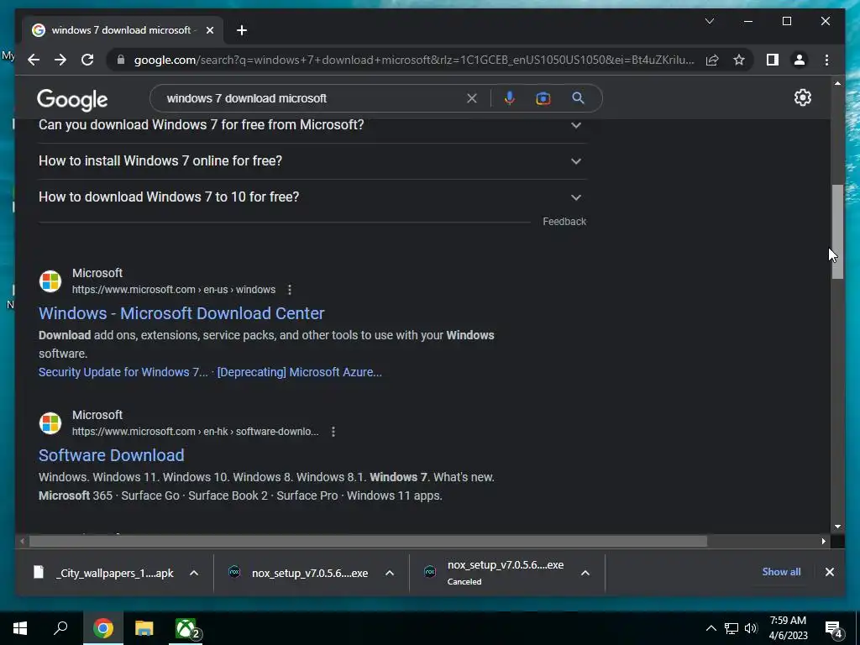860x645 pixels.
Task: Click the vertical scrollbar thumb
Action: click(837, 232)
